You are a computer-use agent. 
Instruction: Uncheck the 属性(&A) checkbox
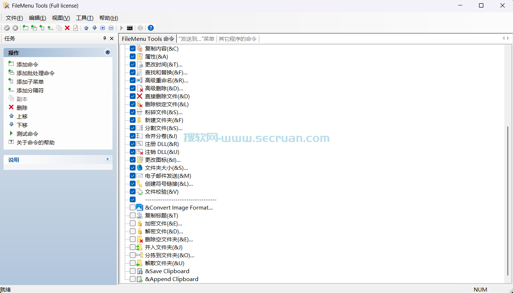click(x=133, y=56)
